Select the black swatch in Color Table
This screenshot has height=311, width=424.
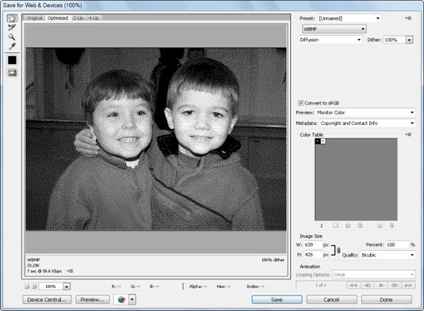pyautogui.click(x=318, y=141)
